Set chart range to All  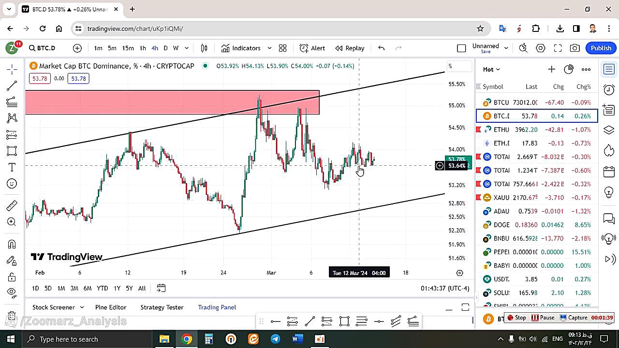pos(142,288)
